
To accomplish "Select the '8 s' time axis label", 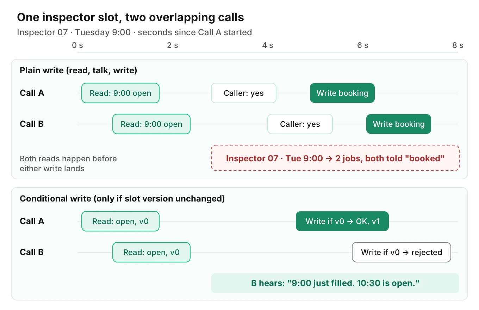I will click(458, 45).
